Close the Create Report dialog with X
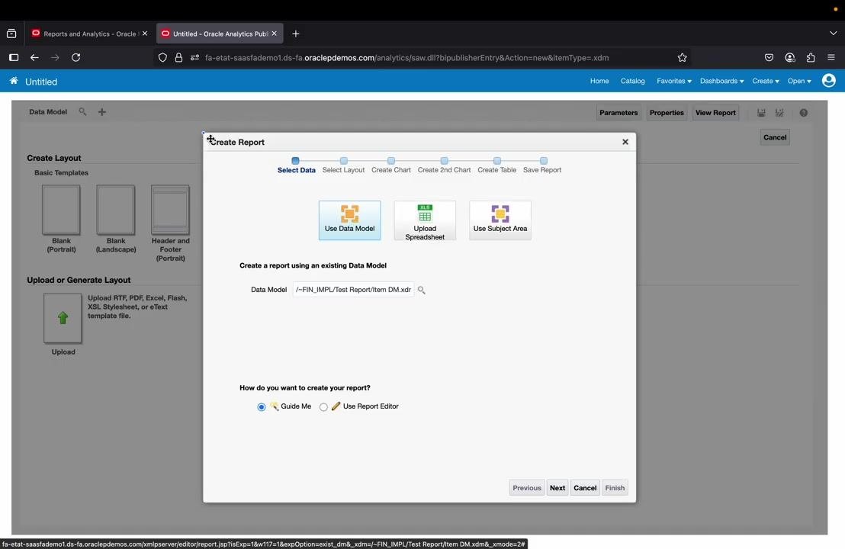 click(625, 142)
